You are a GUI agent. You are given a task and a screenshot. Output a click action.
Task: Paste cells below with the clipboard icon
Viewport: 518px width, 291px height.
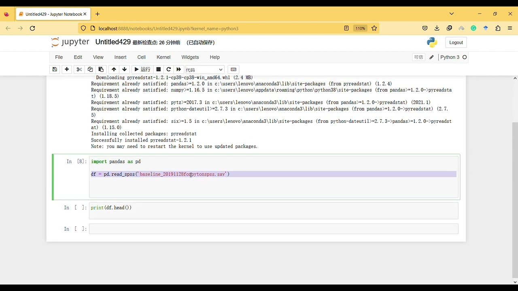pos(101,70)
